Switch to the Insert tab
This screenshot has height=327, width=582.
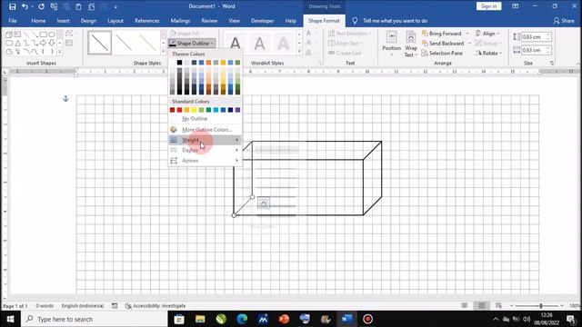[x=63, y=21]
